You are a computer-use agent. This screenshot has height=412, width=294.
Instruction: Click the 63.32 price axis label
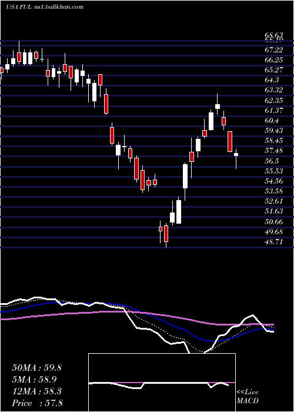tap(274, 90)
